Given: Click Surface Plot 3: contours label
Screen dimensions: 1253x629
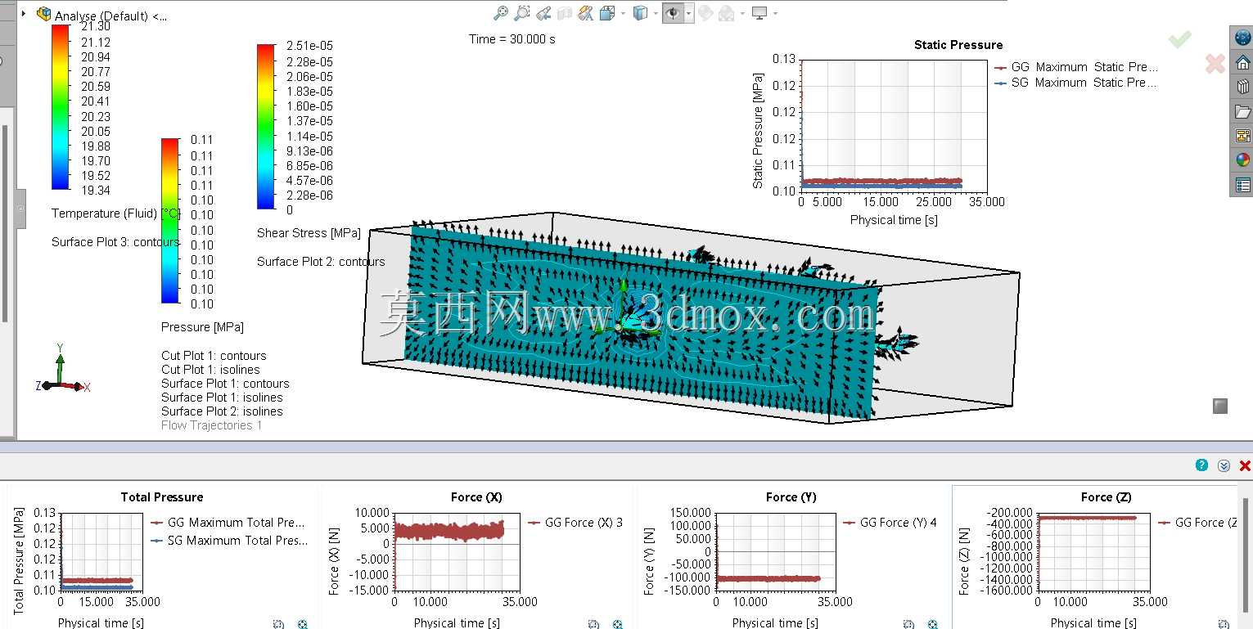Looking at the screenshot, I should [115, 242].
